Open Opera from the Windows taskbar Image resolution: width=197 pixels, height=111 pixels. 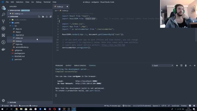tap(54, 109)
